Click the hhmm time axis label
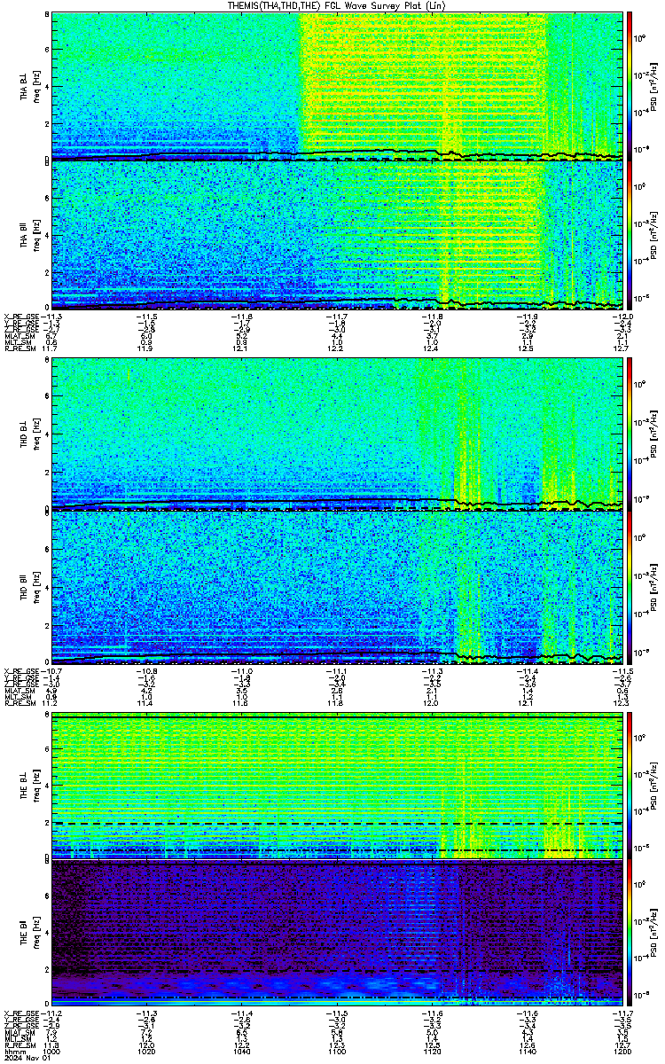 pos(14,1052)
